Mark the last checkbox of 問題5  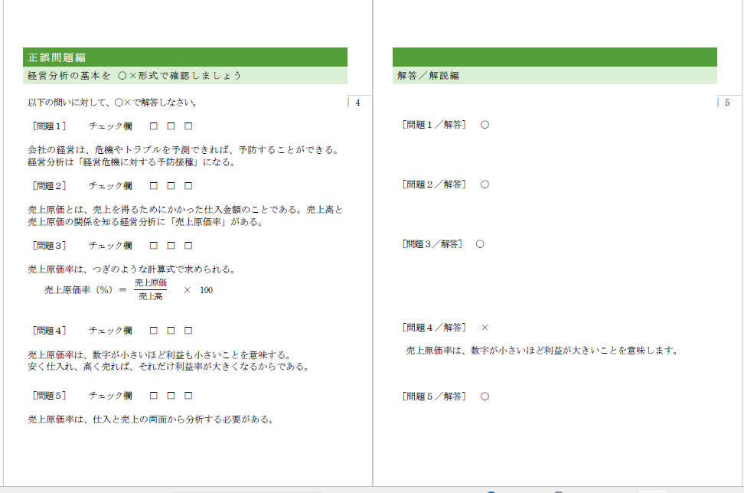click(x=188, y=396)
